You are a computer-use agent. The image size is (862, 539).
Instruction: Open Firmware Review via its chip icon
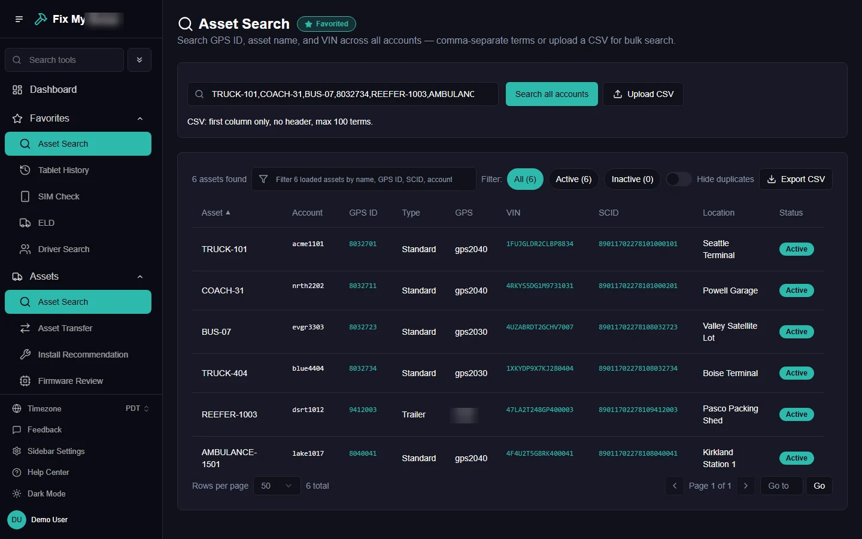point(25,381)
